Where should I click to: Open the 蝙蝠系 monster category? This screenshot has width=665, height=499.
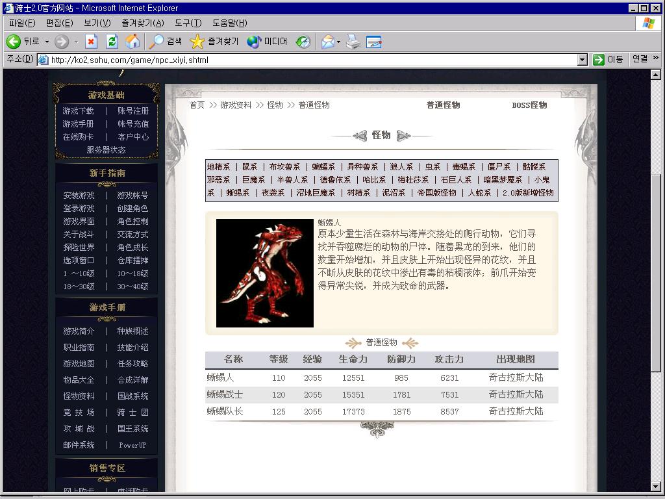[323, 167]
